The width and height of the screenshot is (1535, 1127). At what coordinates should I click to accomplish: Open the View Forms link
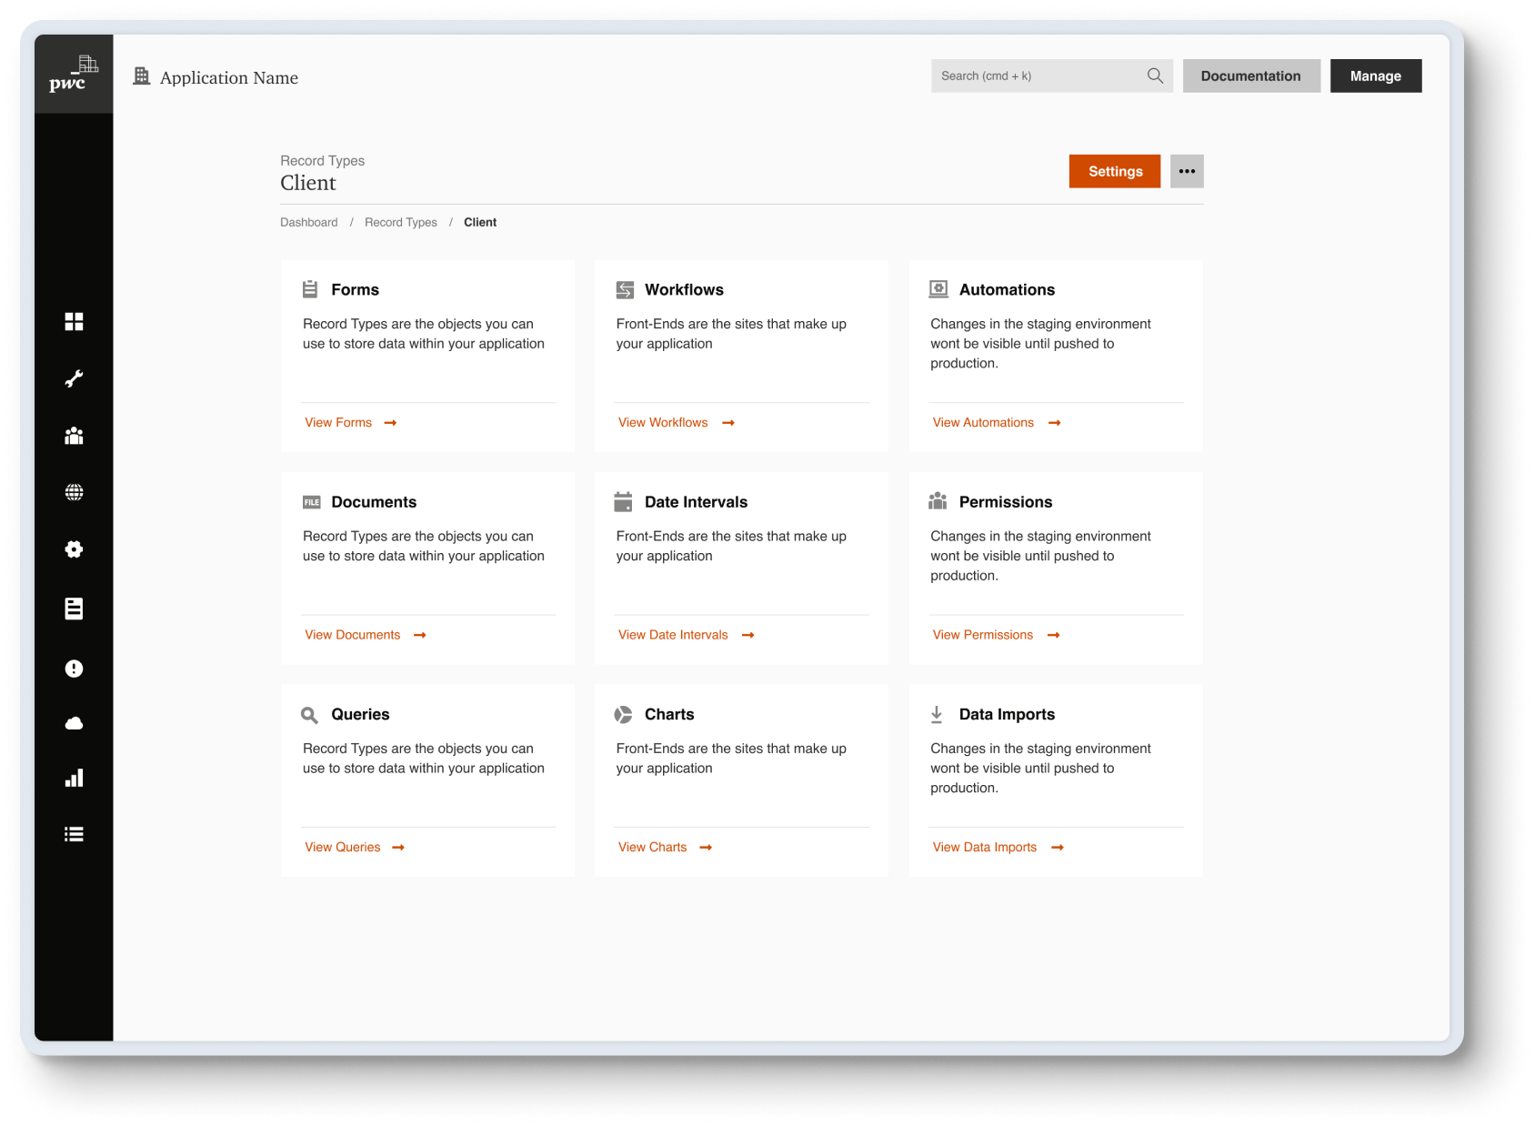click(351, 422)
